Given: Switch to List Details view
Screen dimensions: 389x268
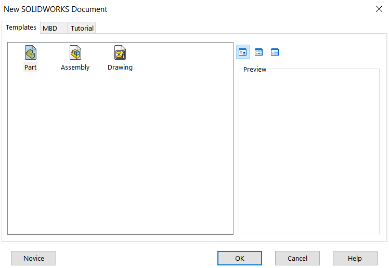Looking at the screenshot, I should pos(275,52).
